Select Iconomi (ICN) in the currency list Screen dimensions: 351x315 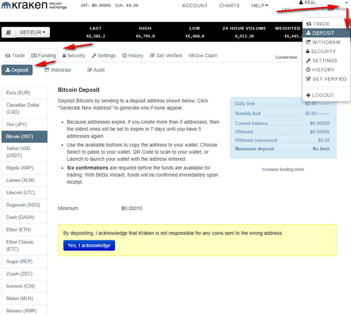click(24, 286)
